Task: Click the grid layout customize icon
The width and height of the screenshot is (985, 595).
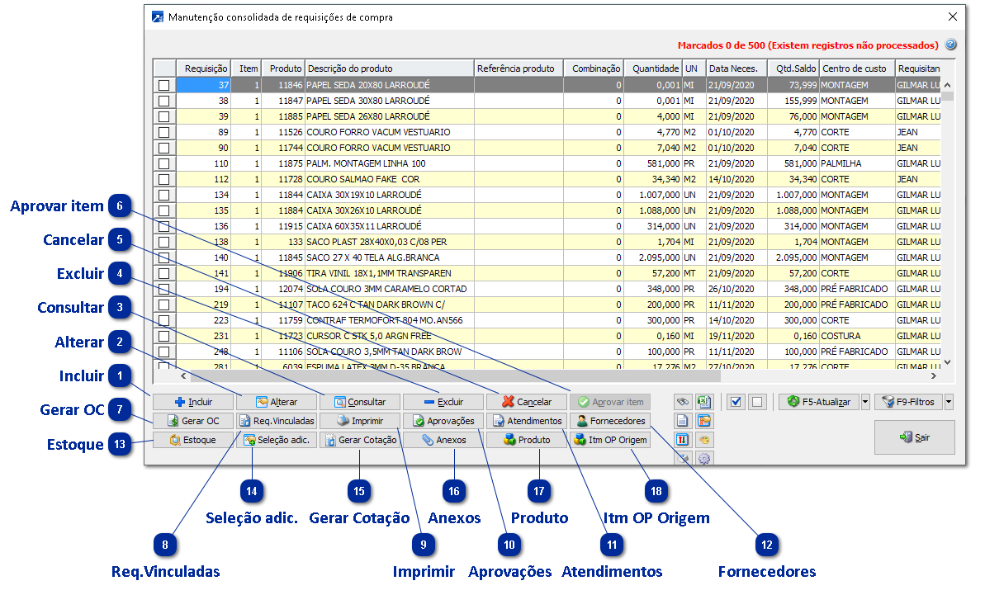Action: [704, 421]
